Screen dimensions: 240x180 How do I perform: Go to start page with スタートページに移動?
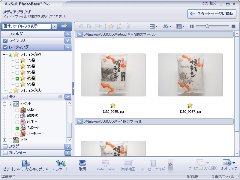[212, 14]
